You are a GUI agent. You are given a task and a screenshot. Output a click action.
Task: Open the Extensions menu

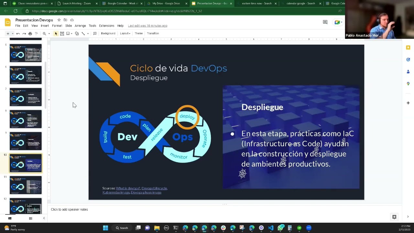106,26
